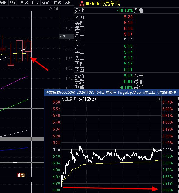Open the 统计 menu
The image size is (179, 193).
pos(13,2)
